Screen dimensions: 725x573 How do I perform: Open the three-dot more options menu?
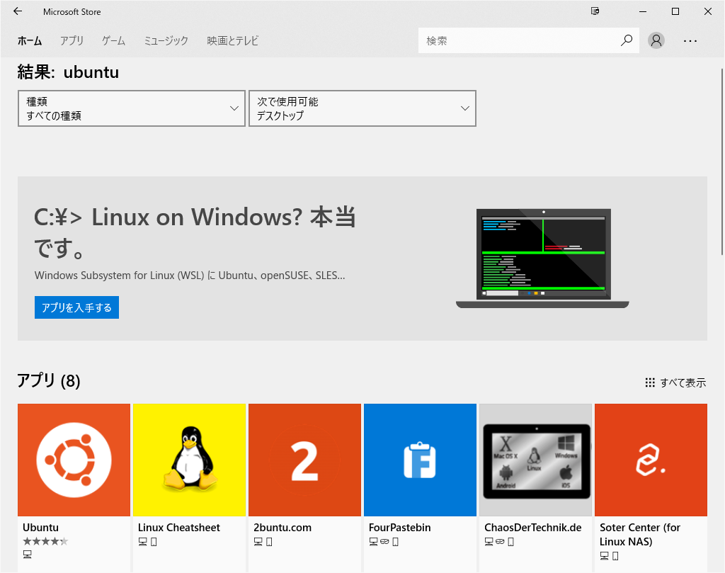click(x=690, y=40)
